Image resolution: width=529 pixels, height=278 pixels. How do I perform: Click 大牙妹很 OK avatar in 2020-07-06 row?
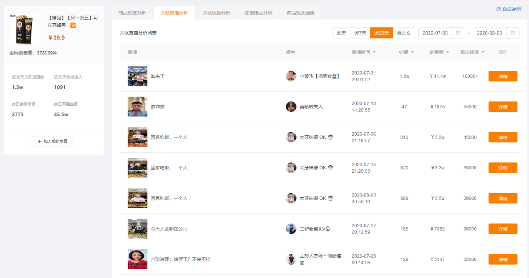pyautogui.click(x=291, y=137)
